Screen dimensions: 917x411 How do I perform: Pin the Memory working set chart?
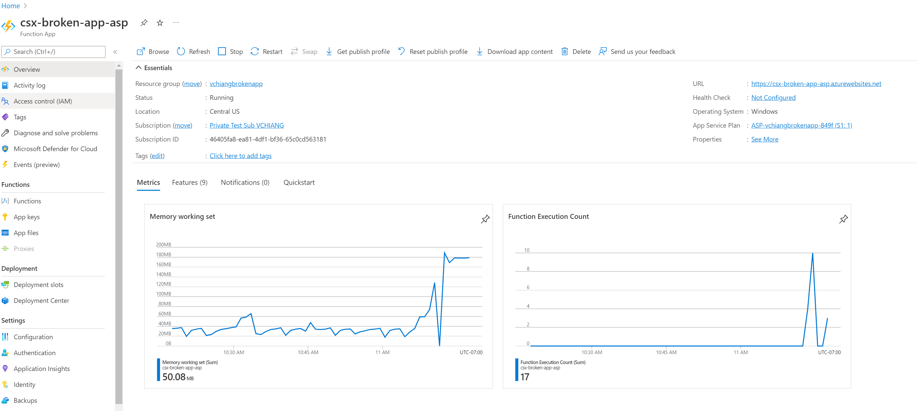[485, 219]
